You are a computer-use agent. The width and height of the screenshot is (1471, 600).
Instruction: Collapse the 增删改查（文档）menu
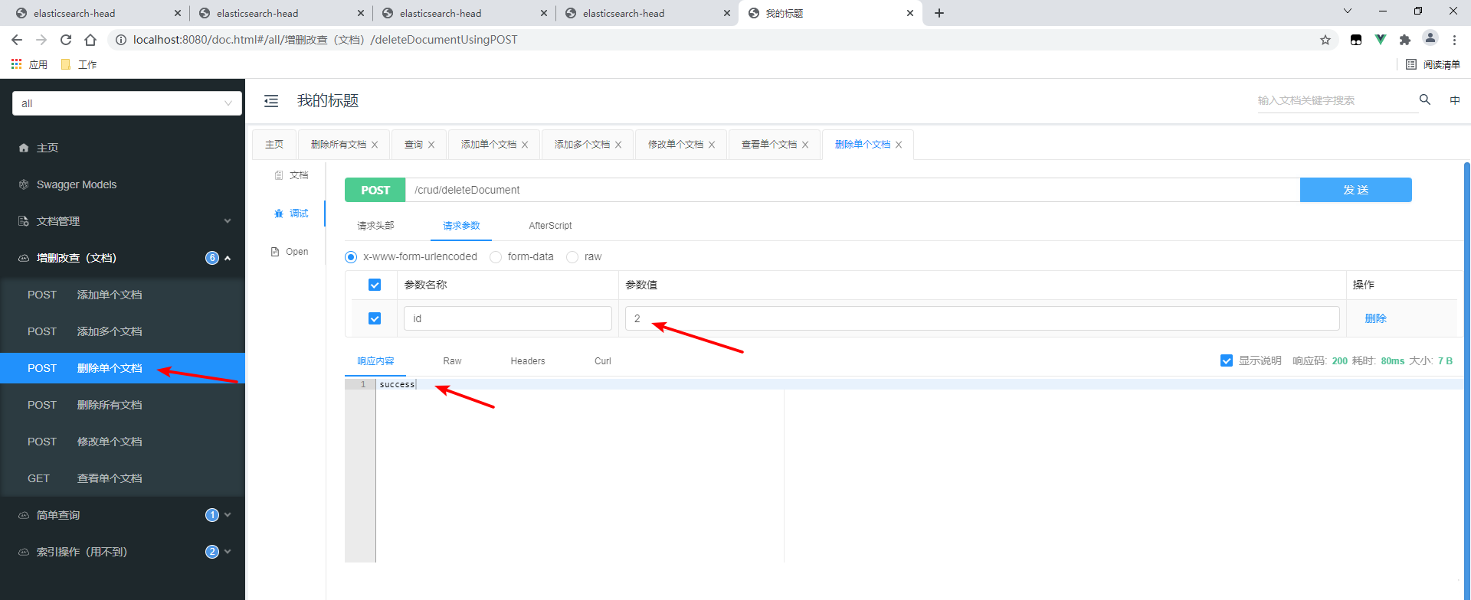click(123, 258)
